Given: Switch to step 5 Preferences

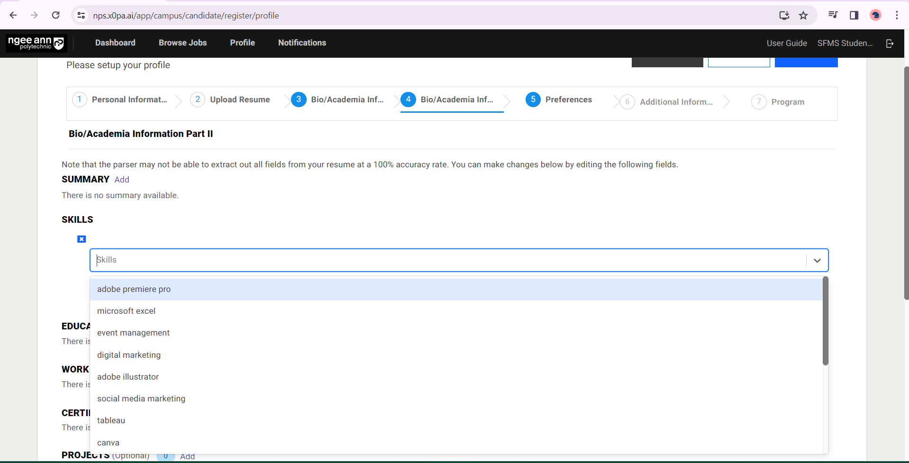Looking at the screenshot, I should coord(559,100).
